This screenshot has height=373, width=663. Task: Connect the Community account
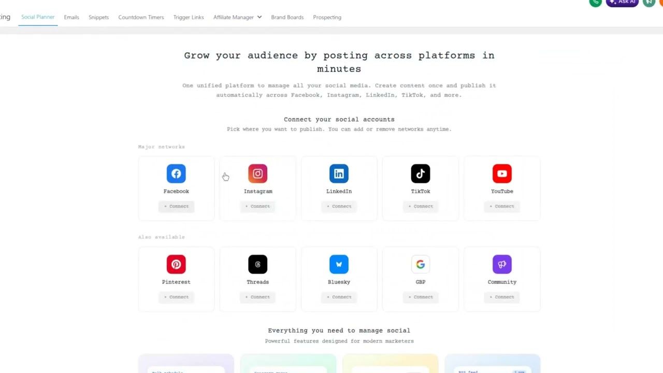coord(502,297)
